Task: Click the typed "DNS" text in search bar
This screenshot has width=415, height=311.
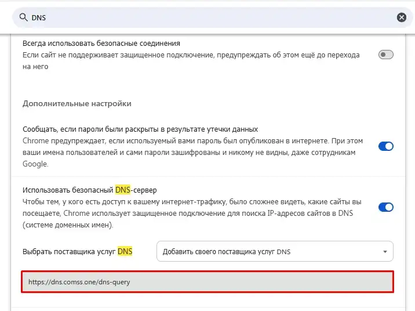Action: 38,17
